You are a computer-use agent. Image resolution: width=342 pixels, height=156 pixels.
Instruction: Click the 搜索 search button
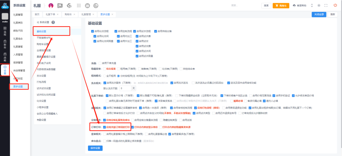266,6
